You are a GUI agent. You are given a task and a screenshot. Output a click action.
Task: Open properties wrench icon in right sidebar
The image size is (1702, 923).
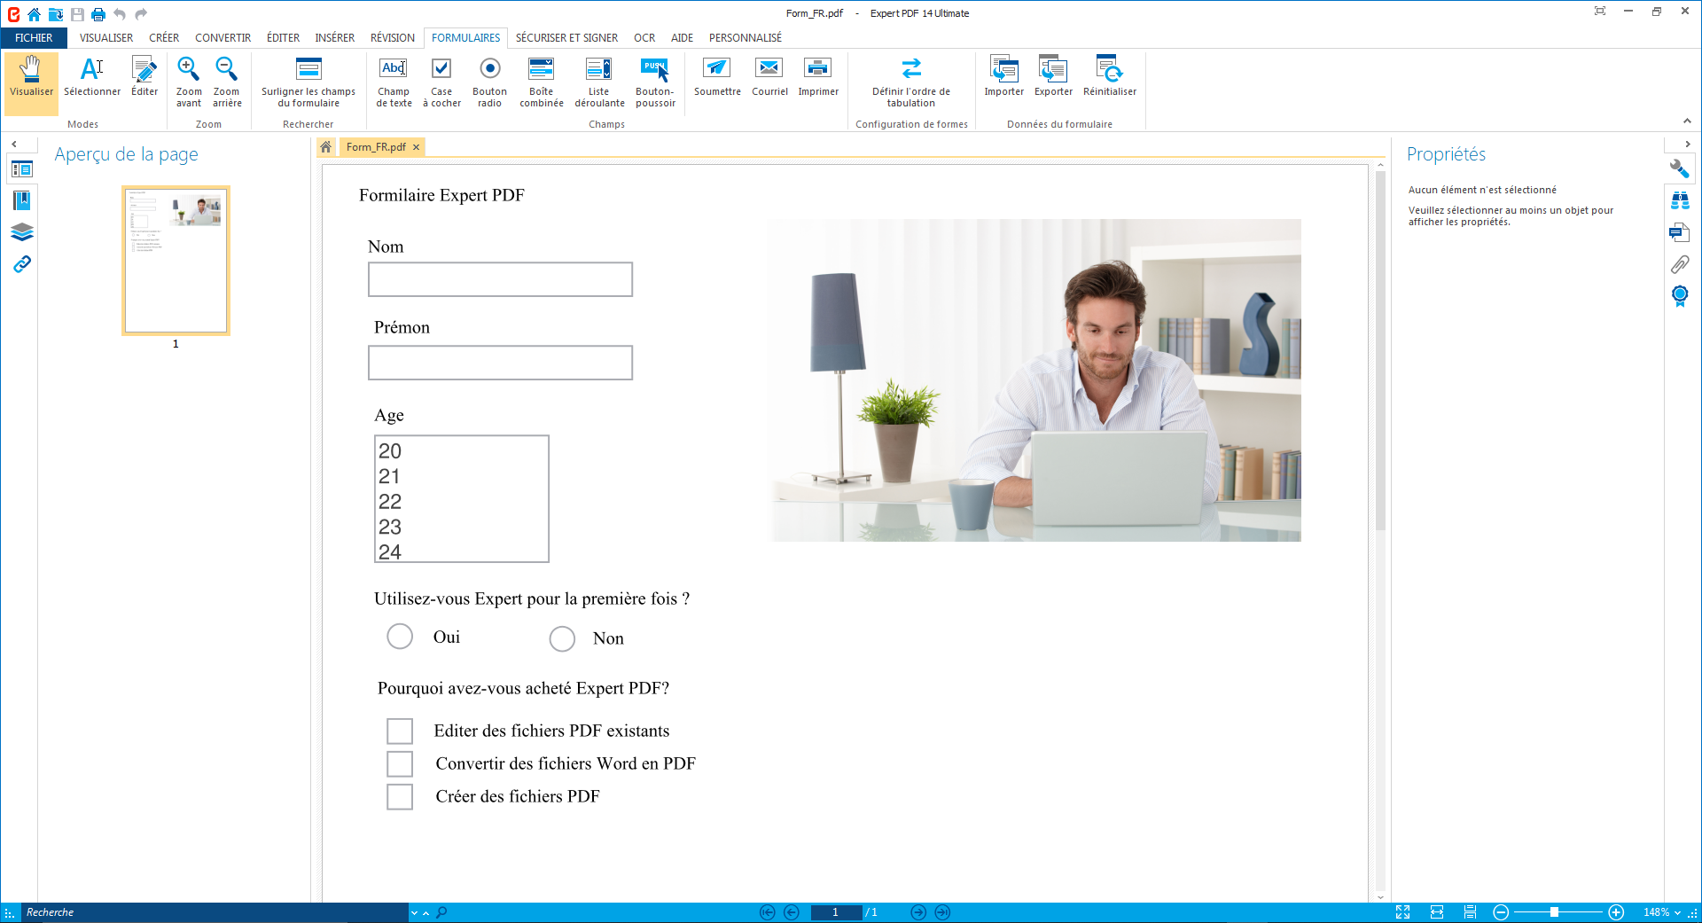tap(1679, 168)
